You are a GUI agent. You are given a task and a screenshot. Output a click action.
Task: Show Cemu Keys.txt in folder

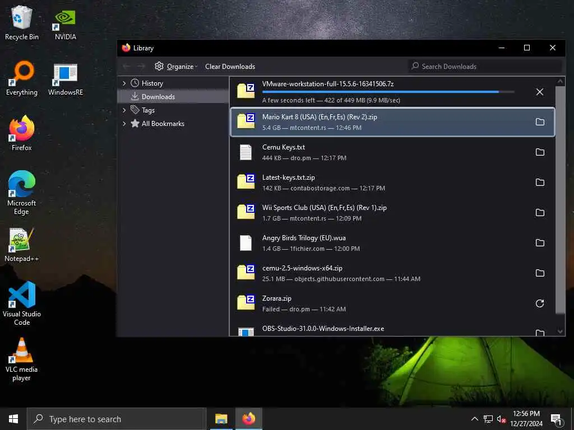pyautogui.click(x=540, y=152)
